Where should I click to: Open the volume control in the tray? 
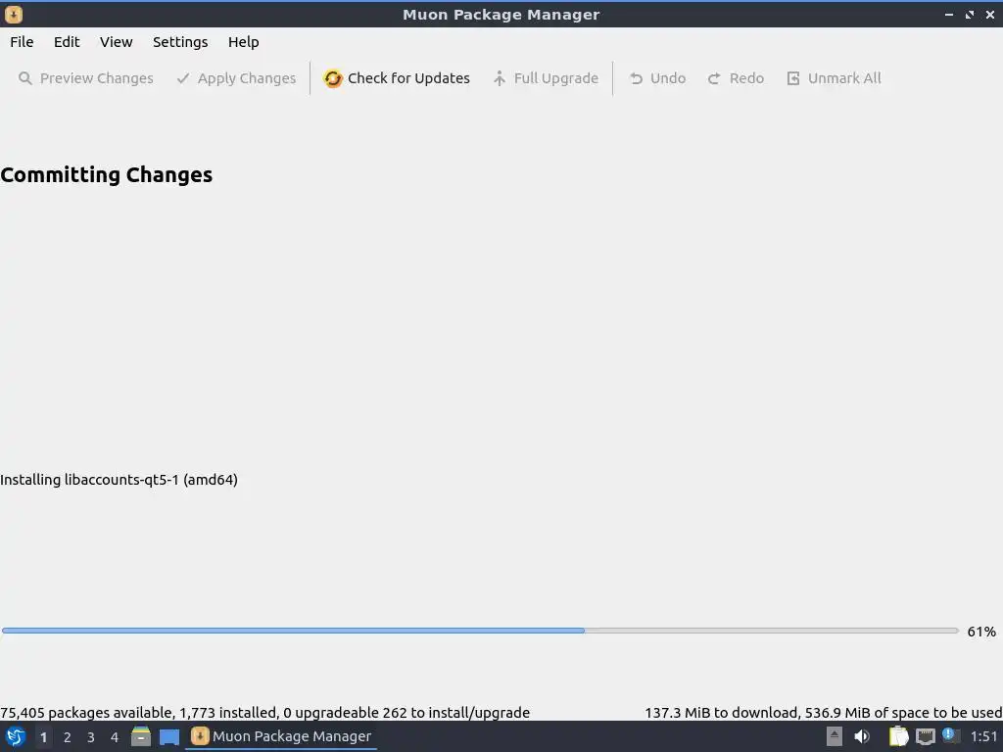click(x=862, y=736)
